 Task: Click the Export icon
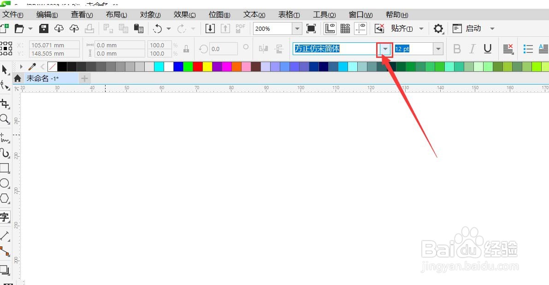pos(225,28)
